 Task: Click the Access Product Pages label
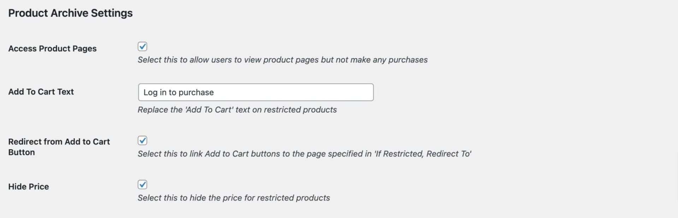click(x=52, y=49)
